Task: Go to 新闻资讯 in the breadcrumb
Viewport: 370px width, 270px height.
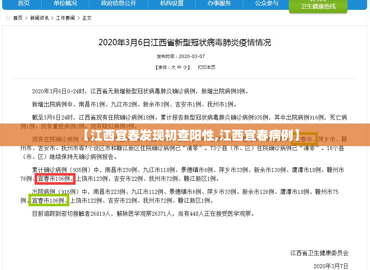Action: [39, 18]
